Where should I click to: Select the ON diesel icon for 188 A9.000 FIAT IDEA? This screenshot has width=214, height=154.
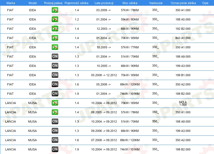55,56
